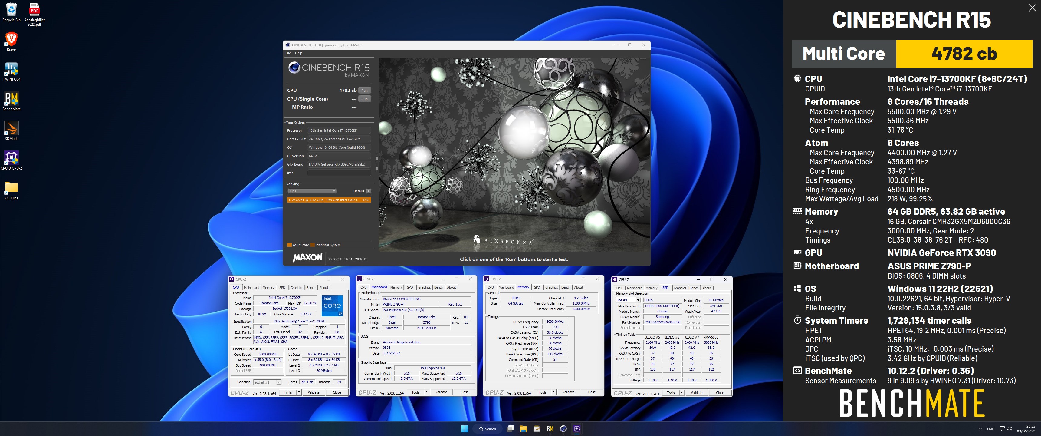Click the first CPU-Z window title icon
Screen dimensions: 1041x436
[232, 279]
